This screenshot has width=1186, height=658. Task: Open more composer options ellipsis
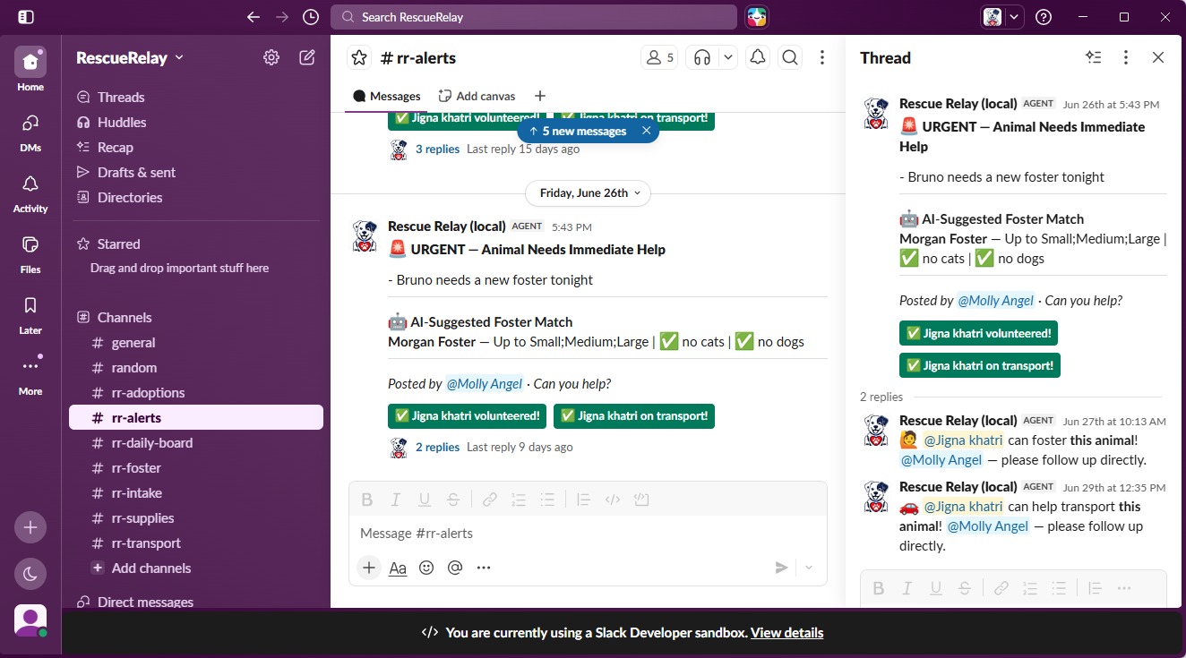(484, 568)
